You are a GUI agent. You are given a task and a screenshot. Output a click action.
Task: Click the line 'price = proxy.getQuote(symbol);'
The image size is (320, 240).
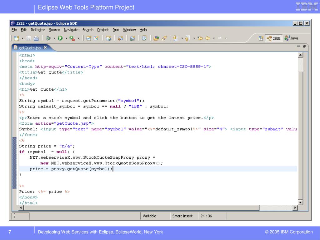click(x=71, y=169)
